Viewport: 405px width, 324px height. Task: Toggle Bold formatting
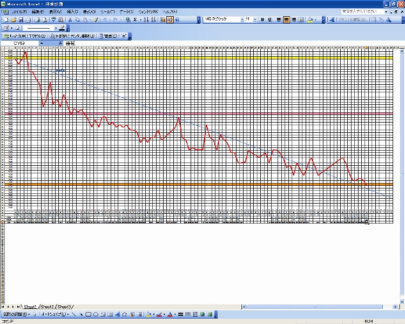click(262, 19)
